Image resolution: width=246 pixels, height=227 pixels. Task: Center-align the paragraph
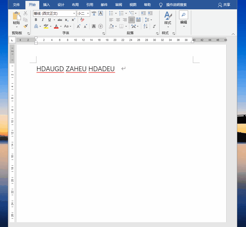click(x=118, y=20)
